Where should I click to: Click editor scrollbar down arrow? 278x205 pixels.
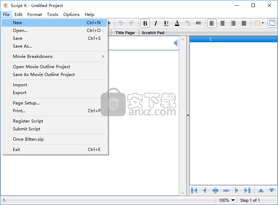pyautogui.click(x=183, y=193)
